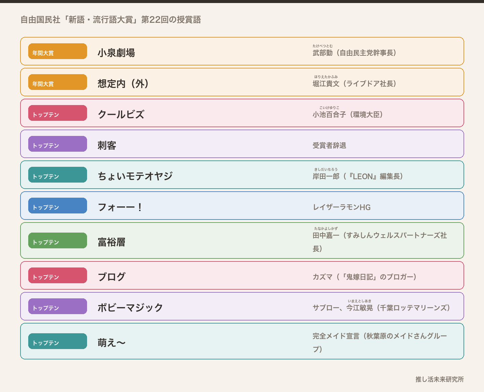This screenshot has width=484, height=392.
Task: Click the award word クールビズ
Action: coord(121,114)
